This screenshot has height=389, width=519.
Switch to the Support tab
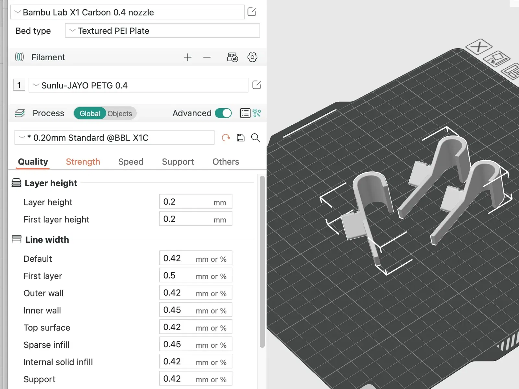[x=178, y=162]
